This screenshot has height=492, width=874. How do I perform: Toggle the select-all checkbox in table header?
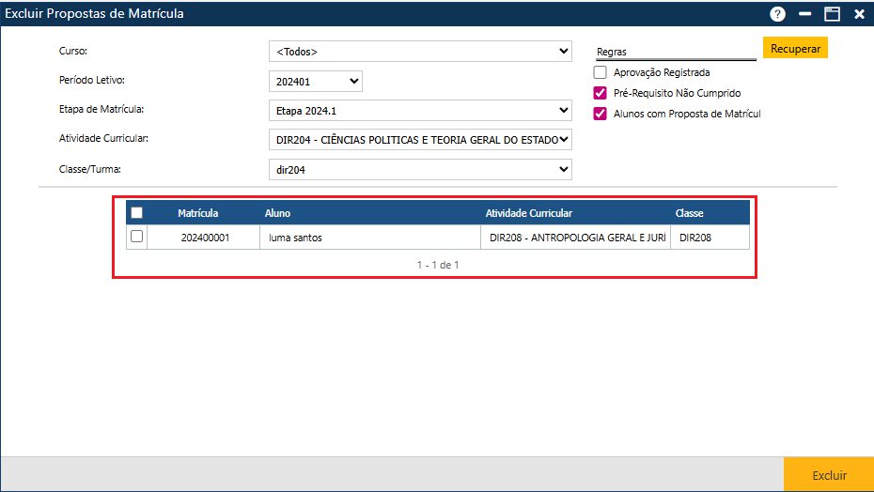click(136, 213)
